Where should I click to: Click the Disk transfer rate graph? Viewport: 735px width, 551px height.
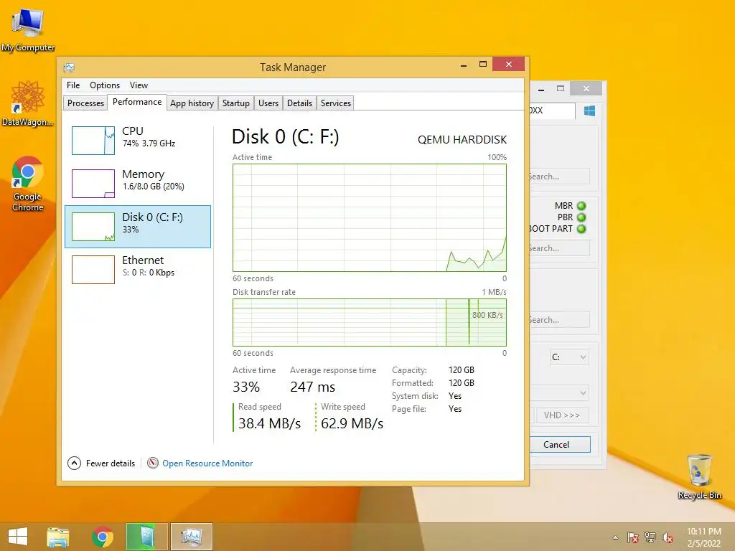(370, 322)
